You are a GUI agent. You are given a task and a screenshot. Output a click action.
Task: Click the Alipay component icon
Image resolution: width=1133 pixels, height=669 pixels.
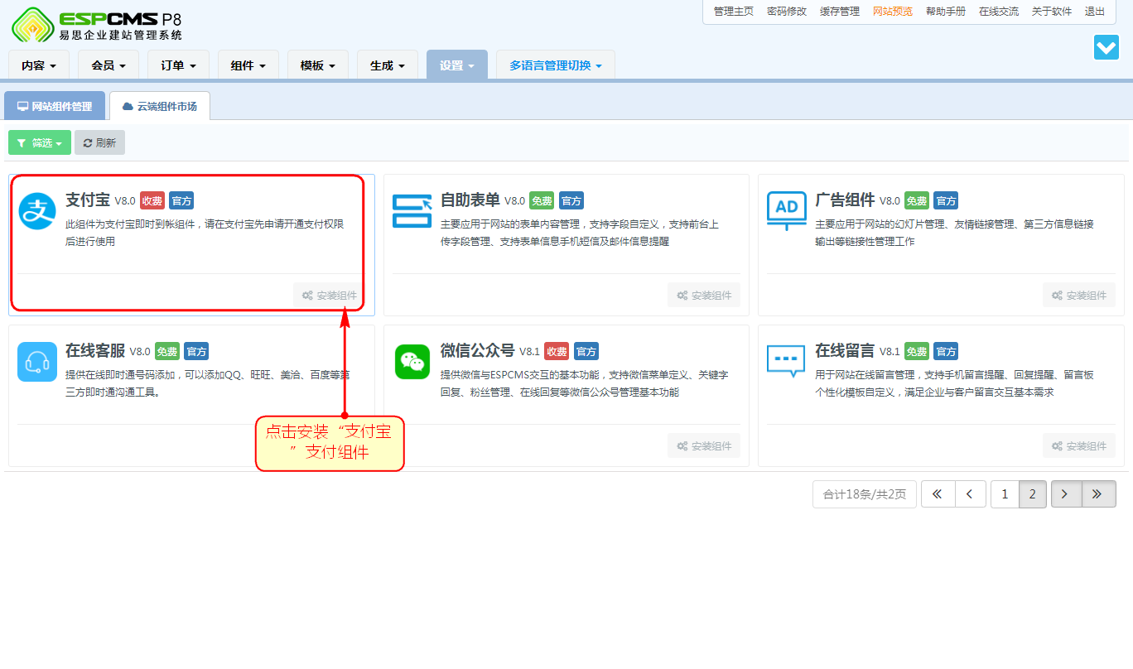coord(37,211)
